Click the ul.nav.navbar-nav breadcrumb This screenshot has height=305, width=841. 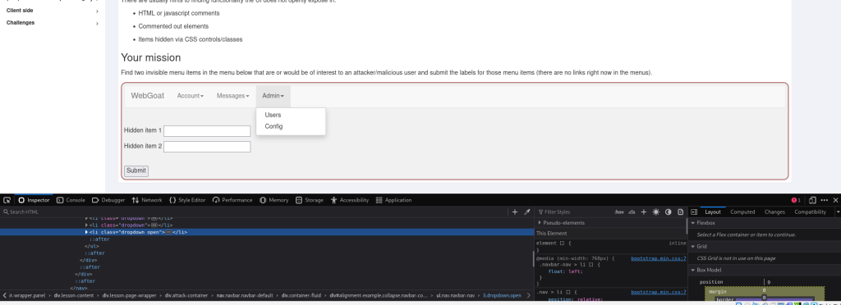pos(455,295)
